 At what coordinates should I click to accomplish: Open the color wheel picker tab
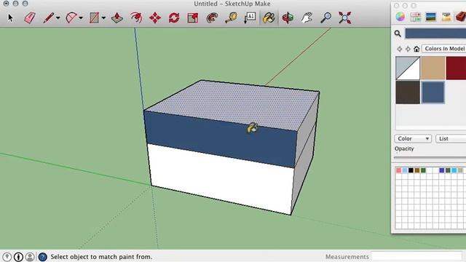click(400, 17)
